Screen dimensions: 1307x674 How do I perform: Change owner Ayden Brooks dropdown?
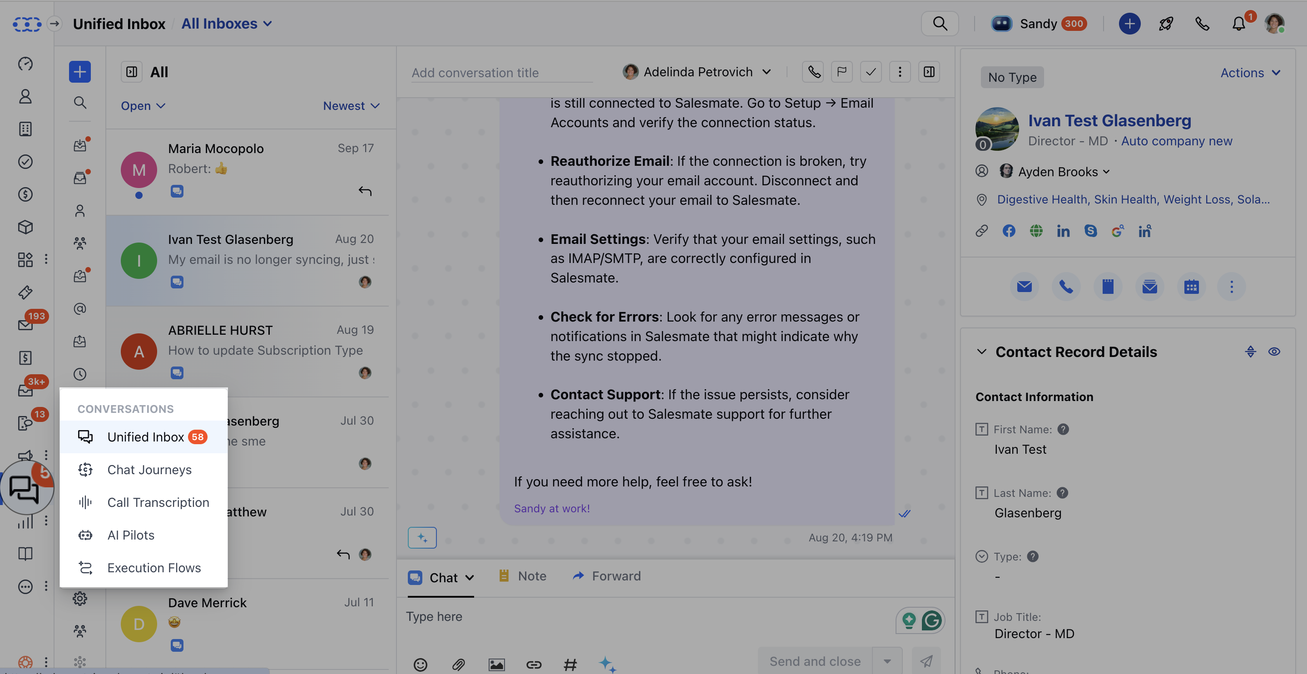point(1055,172)
